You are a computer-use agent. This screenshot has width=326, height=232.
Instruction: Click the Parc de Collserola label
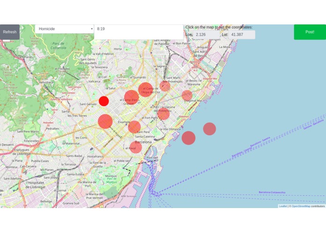point(59,46)
